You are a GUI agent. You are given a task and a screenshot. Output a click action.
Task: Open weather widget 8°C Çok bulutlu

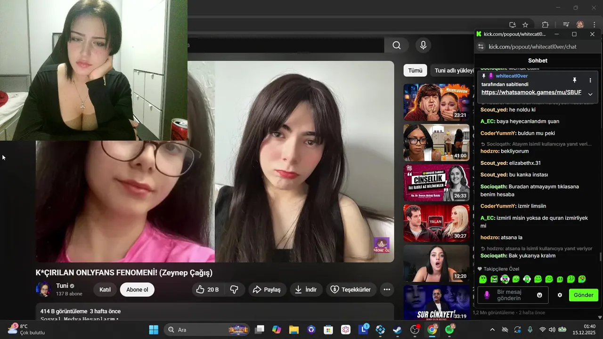pos(26,330)
